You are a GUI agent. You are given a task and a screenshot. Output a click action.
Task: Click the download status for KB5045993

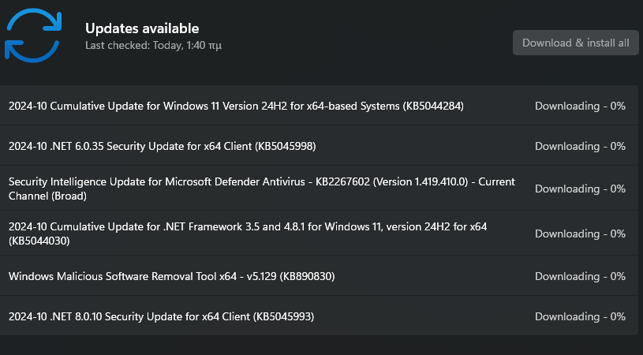coord(580,316)
